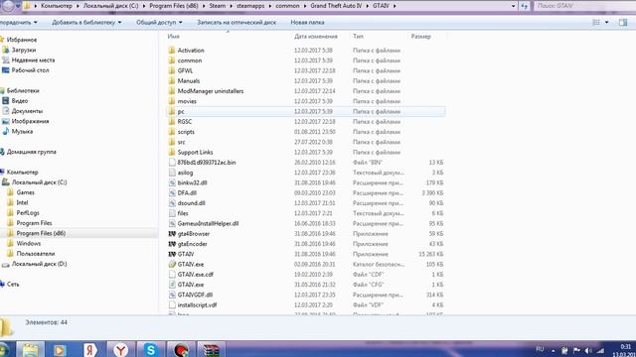Click Записать на оптический диск button

[237, 22]
